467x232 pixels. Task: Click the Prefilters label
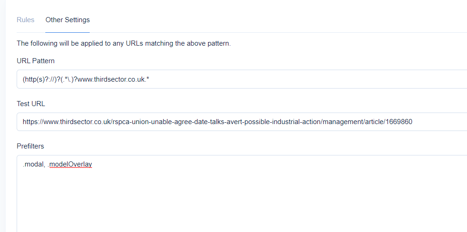pos(31,146)
